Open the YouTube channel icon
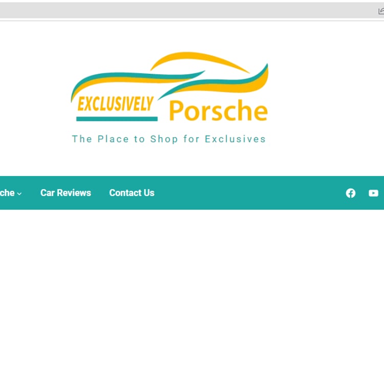384x384 pixels. (x=373, y=193)
